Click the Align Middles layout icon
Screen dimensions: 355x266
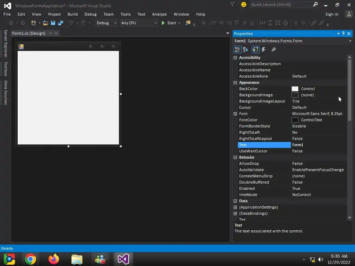pos(244,23)
